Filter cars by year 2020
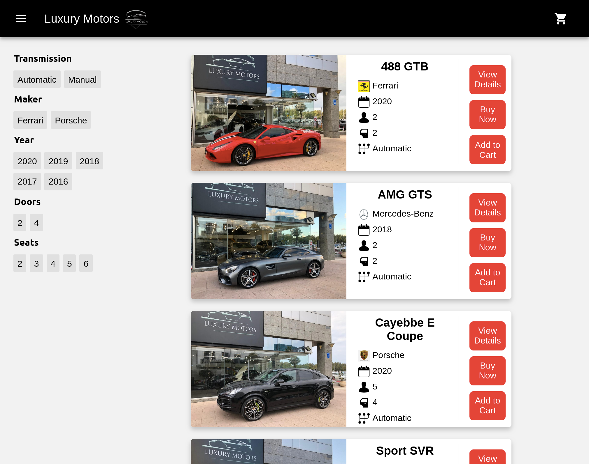This screenshot has height=464, width=589. coord(27,161)
